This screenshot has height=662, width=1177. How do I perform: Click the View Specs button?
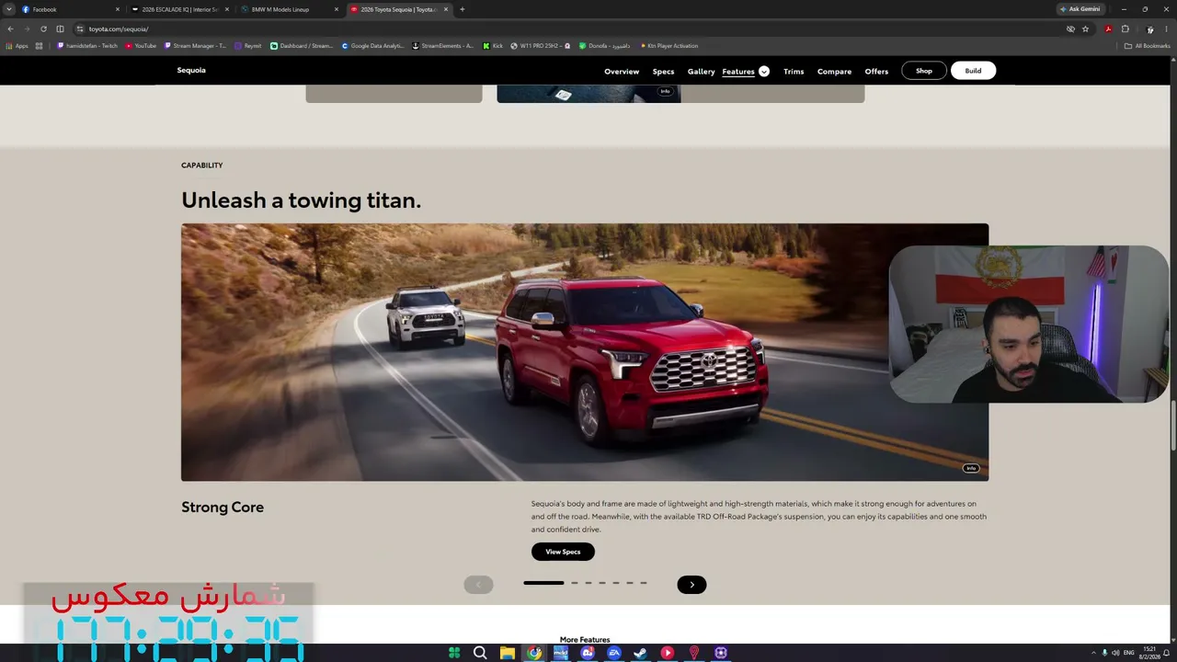pyautogui.click(x=563, y=552)
